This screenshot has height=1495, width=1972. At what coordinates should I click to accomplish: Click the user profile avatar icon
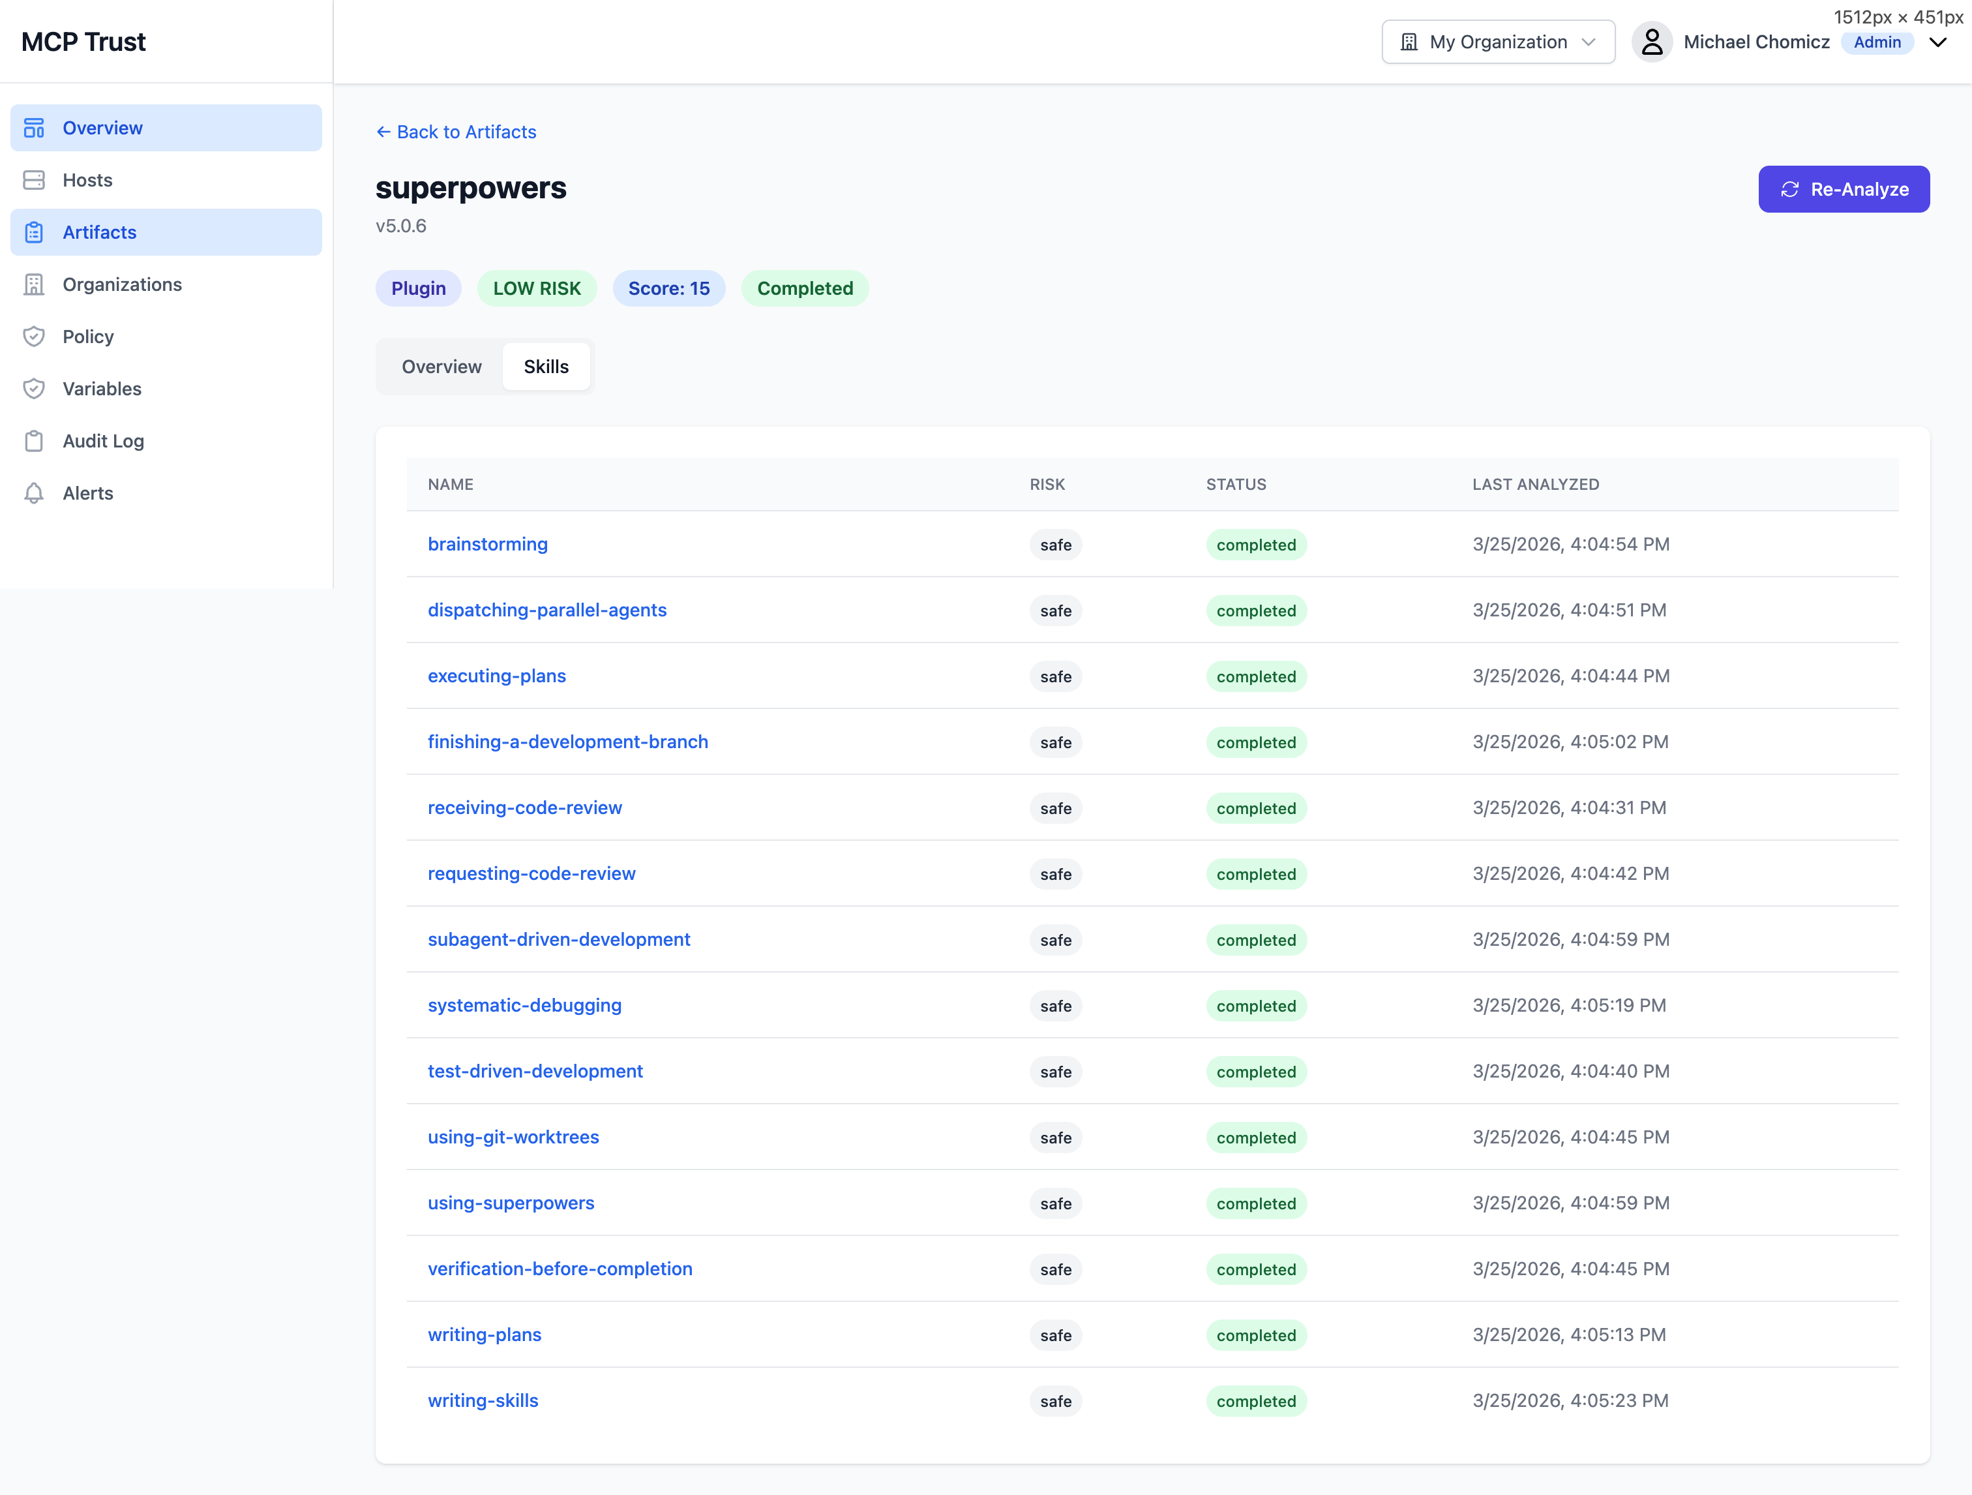click(x=1654, y=41)
